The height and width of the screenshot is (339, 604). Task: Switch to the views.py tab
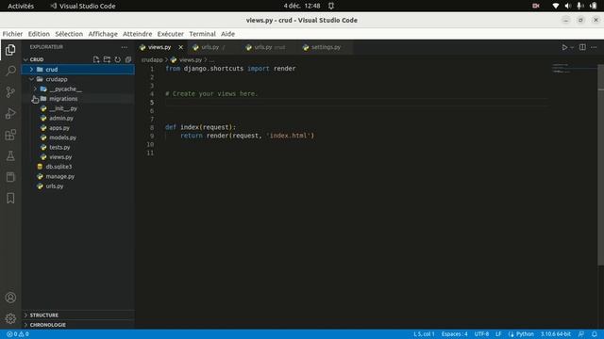[x=159, y=47]
